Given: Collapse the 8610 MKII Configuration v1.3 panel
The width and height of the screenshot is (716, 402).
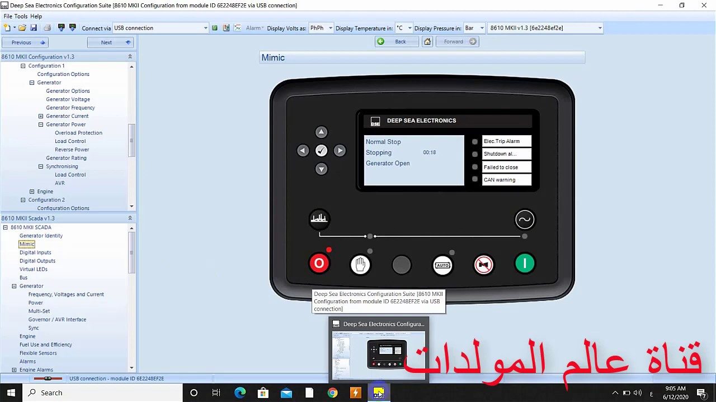Looking at the screenshot, I should (x=130, y=56).
